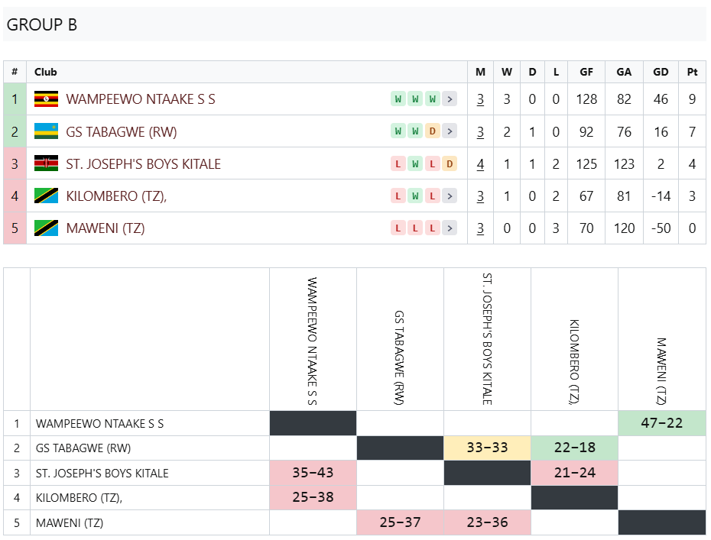This screenshot has height=540, width=711.
Task: Click the Rwanda flag next to GS Tabagwe
Action: (x=46, y=131)
